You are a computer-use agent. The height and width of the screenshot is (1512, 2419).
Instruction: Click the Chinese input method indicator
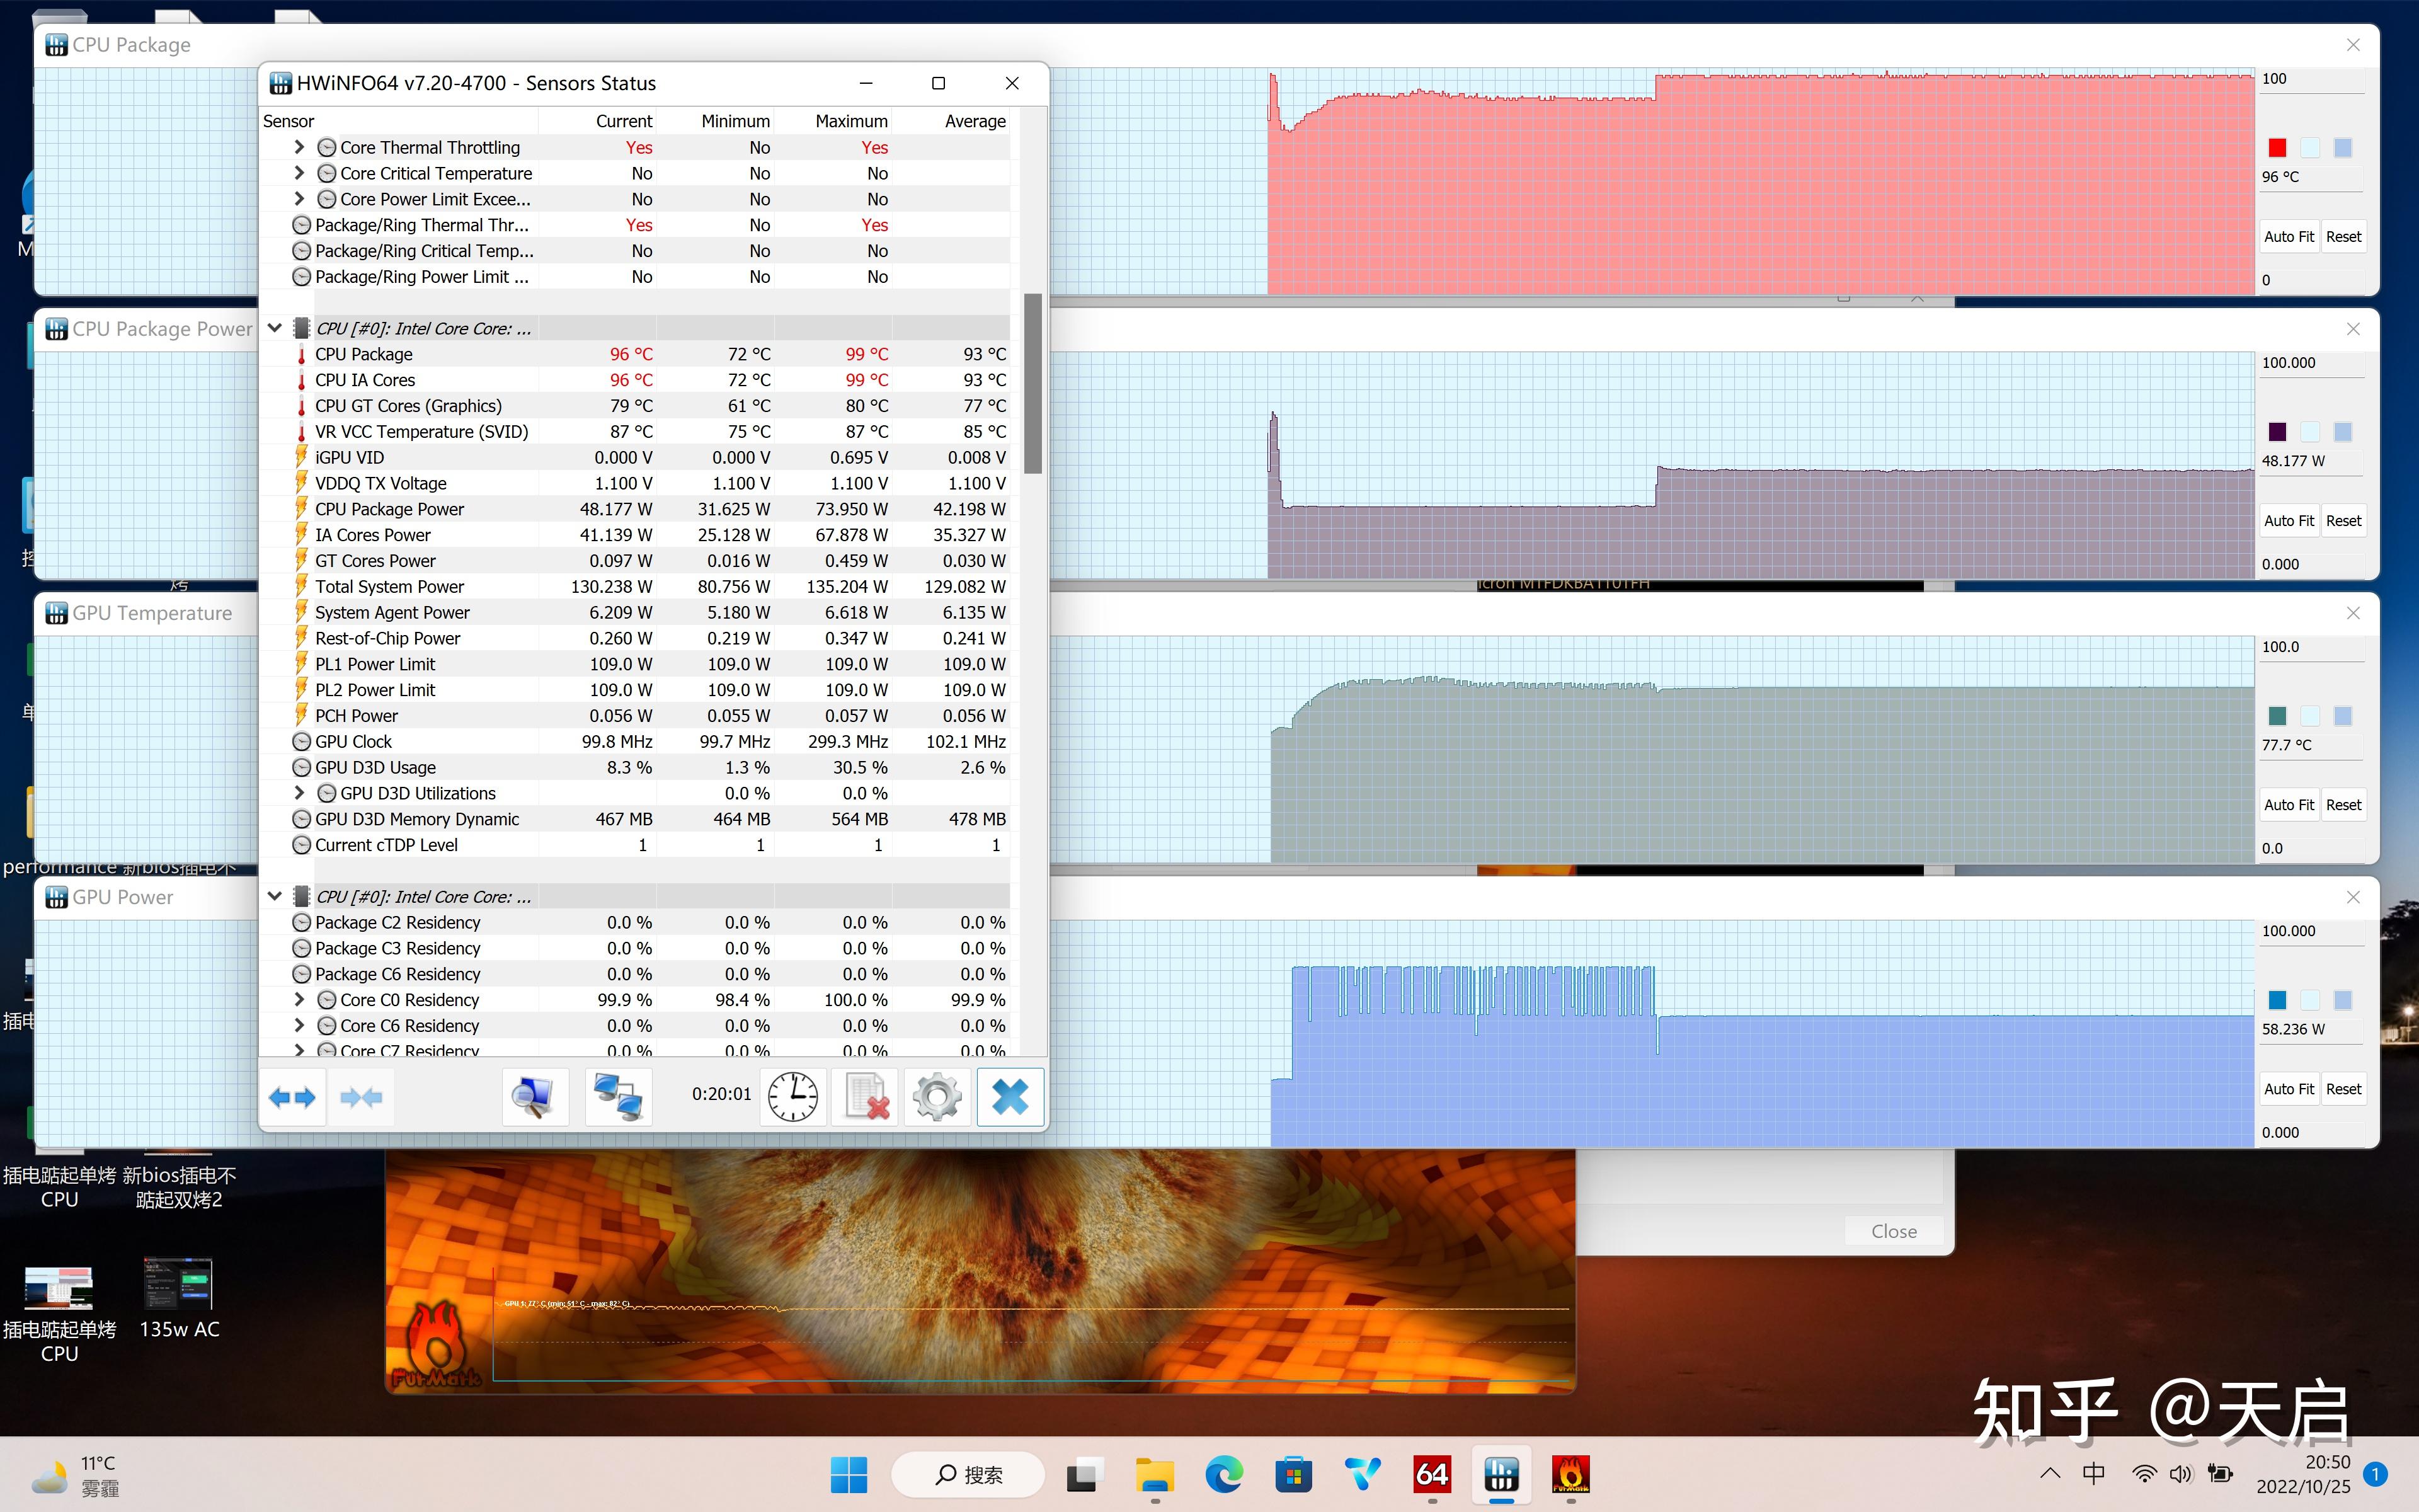(x=2094, y=1473)
